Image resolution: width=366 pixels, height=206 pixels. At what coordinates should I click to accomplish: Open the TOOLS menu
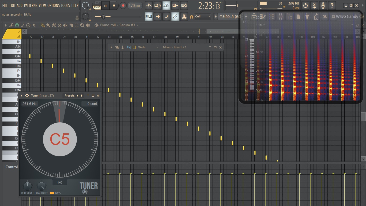point(65,5)
